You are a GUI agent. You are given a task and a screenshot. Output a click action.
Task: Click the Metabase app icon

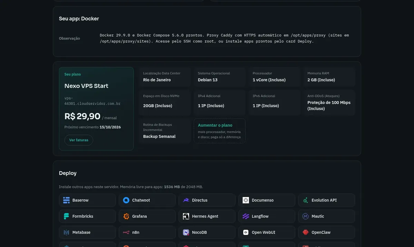click(66, 233)
